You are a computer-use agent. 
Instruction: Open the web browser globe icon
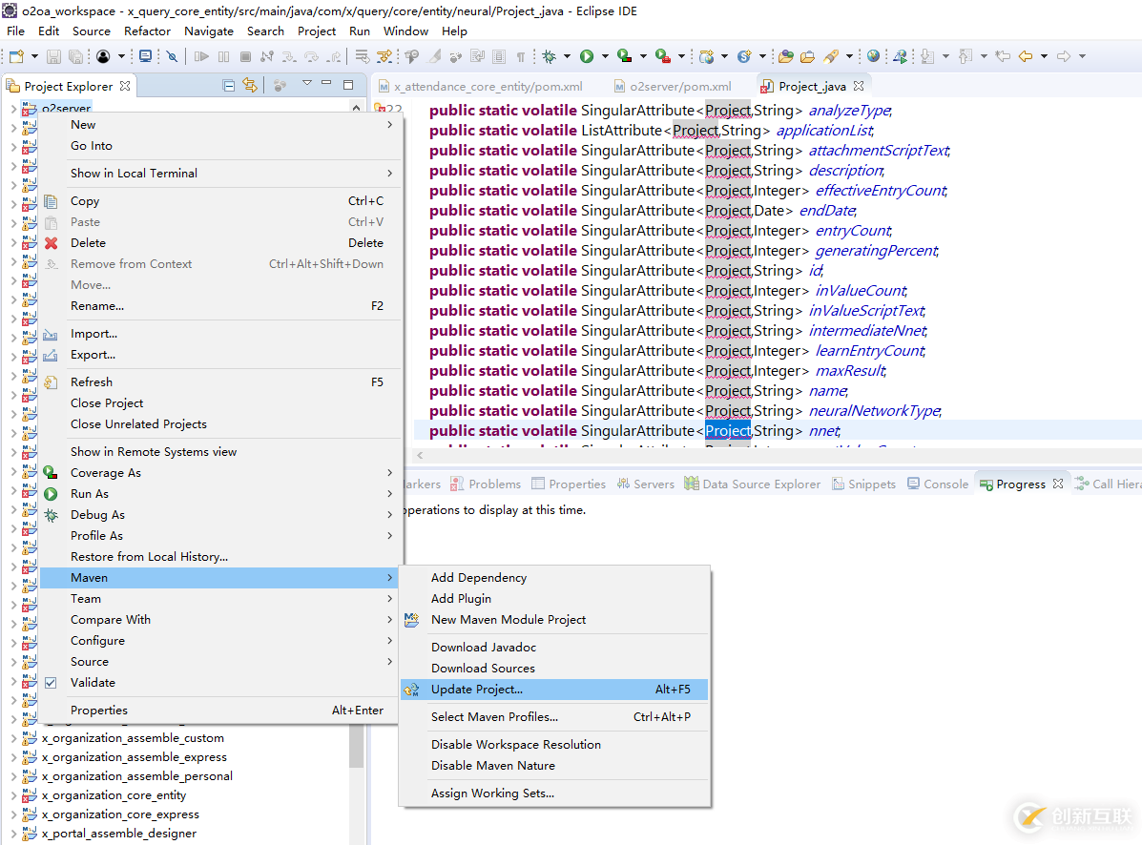pos(873,56)
